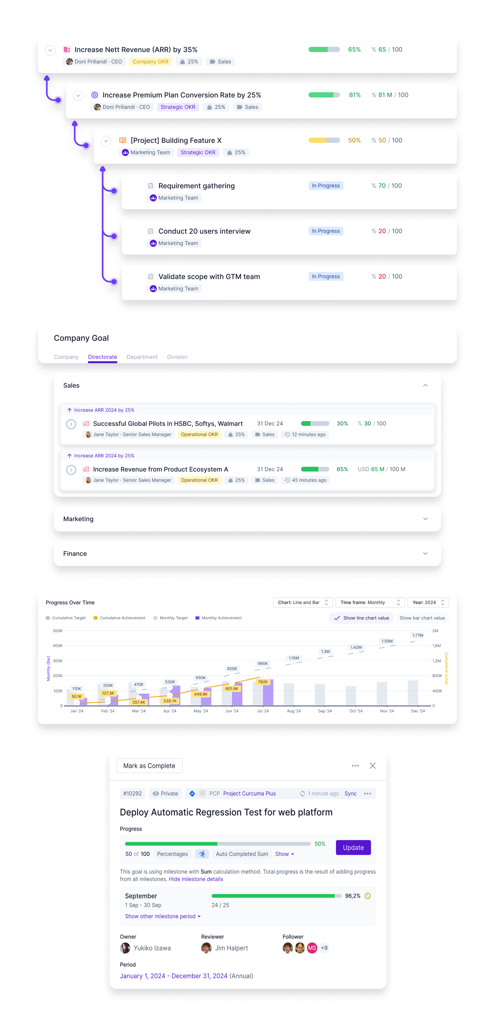
Task: Click the Sync refresh icon beside 1 minute ago
Action: click(303, 793)
